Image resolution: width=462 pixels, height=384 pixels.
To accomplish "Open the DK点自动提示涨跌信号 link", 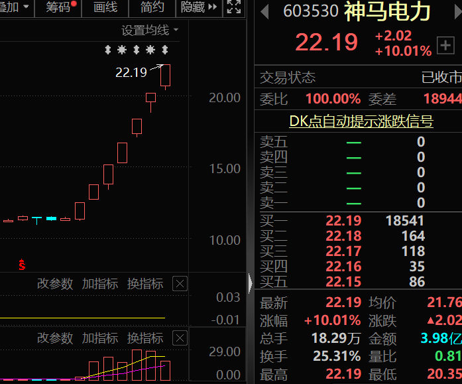I will (361, 121).
